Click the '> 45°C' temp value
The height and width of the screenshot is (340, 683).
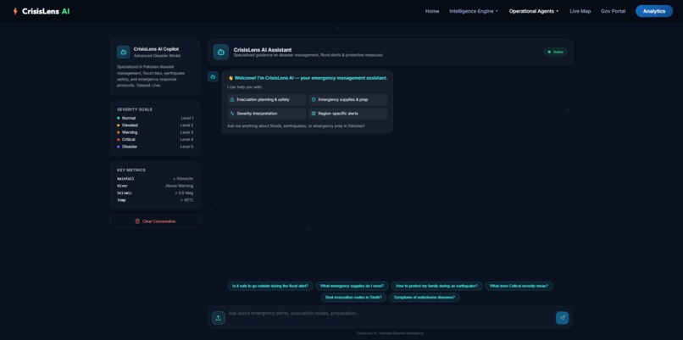pyautogui.click(x=187, y=200)
